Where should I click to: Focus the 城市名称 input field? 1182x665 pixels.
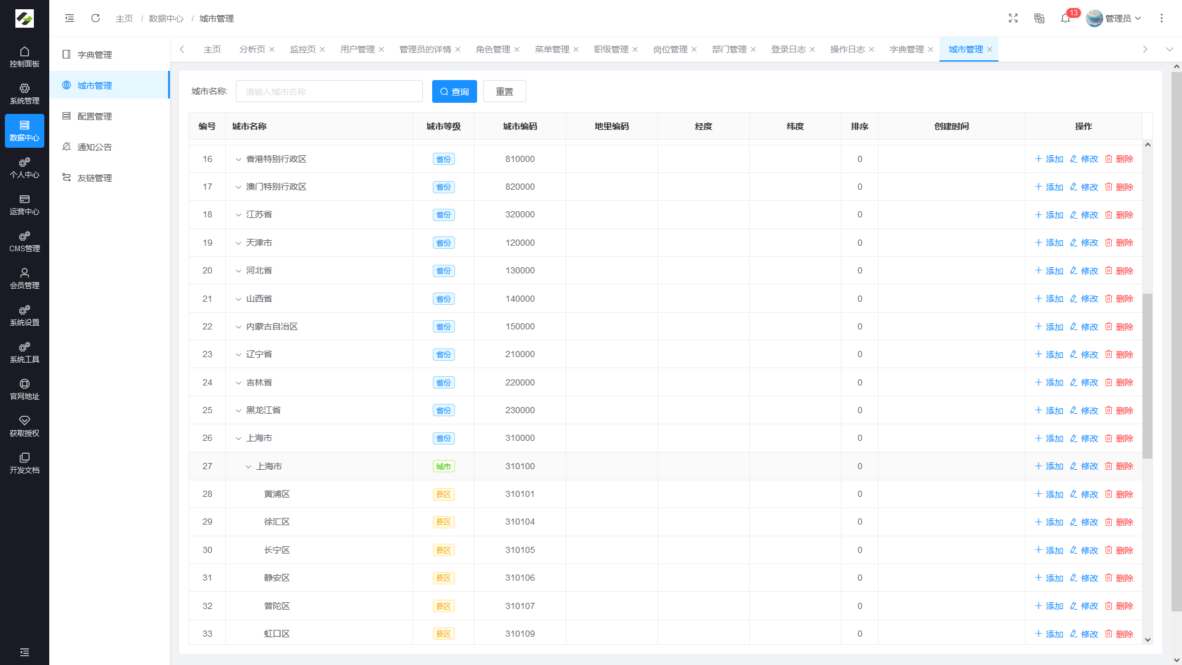pos(329,92)
